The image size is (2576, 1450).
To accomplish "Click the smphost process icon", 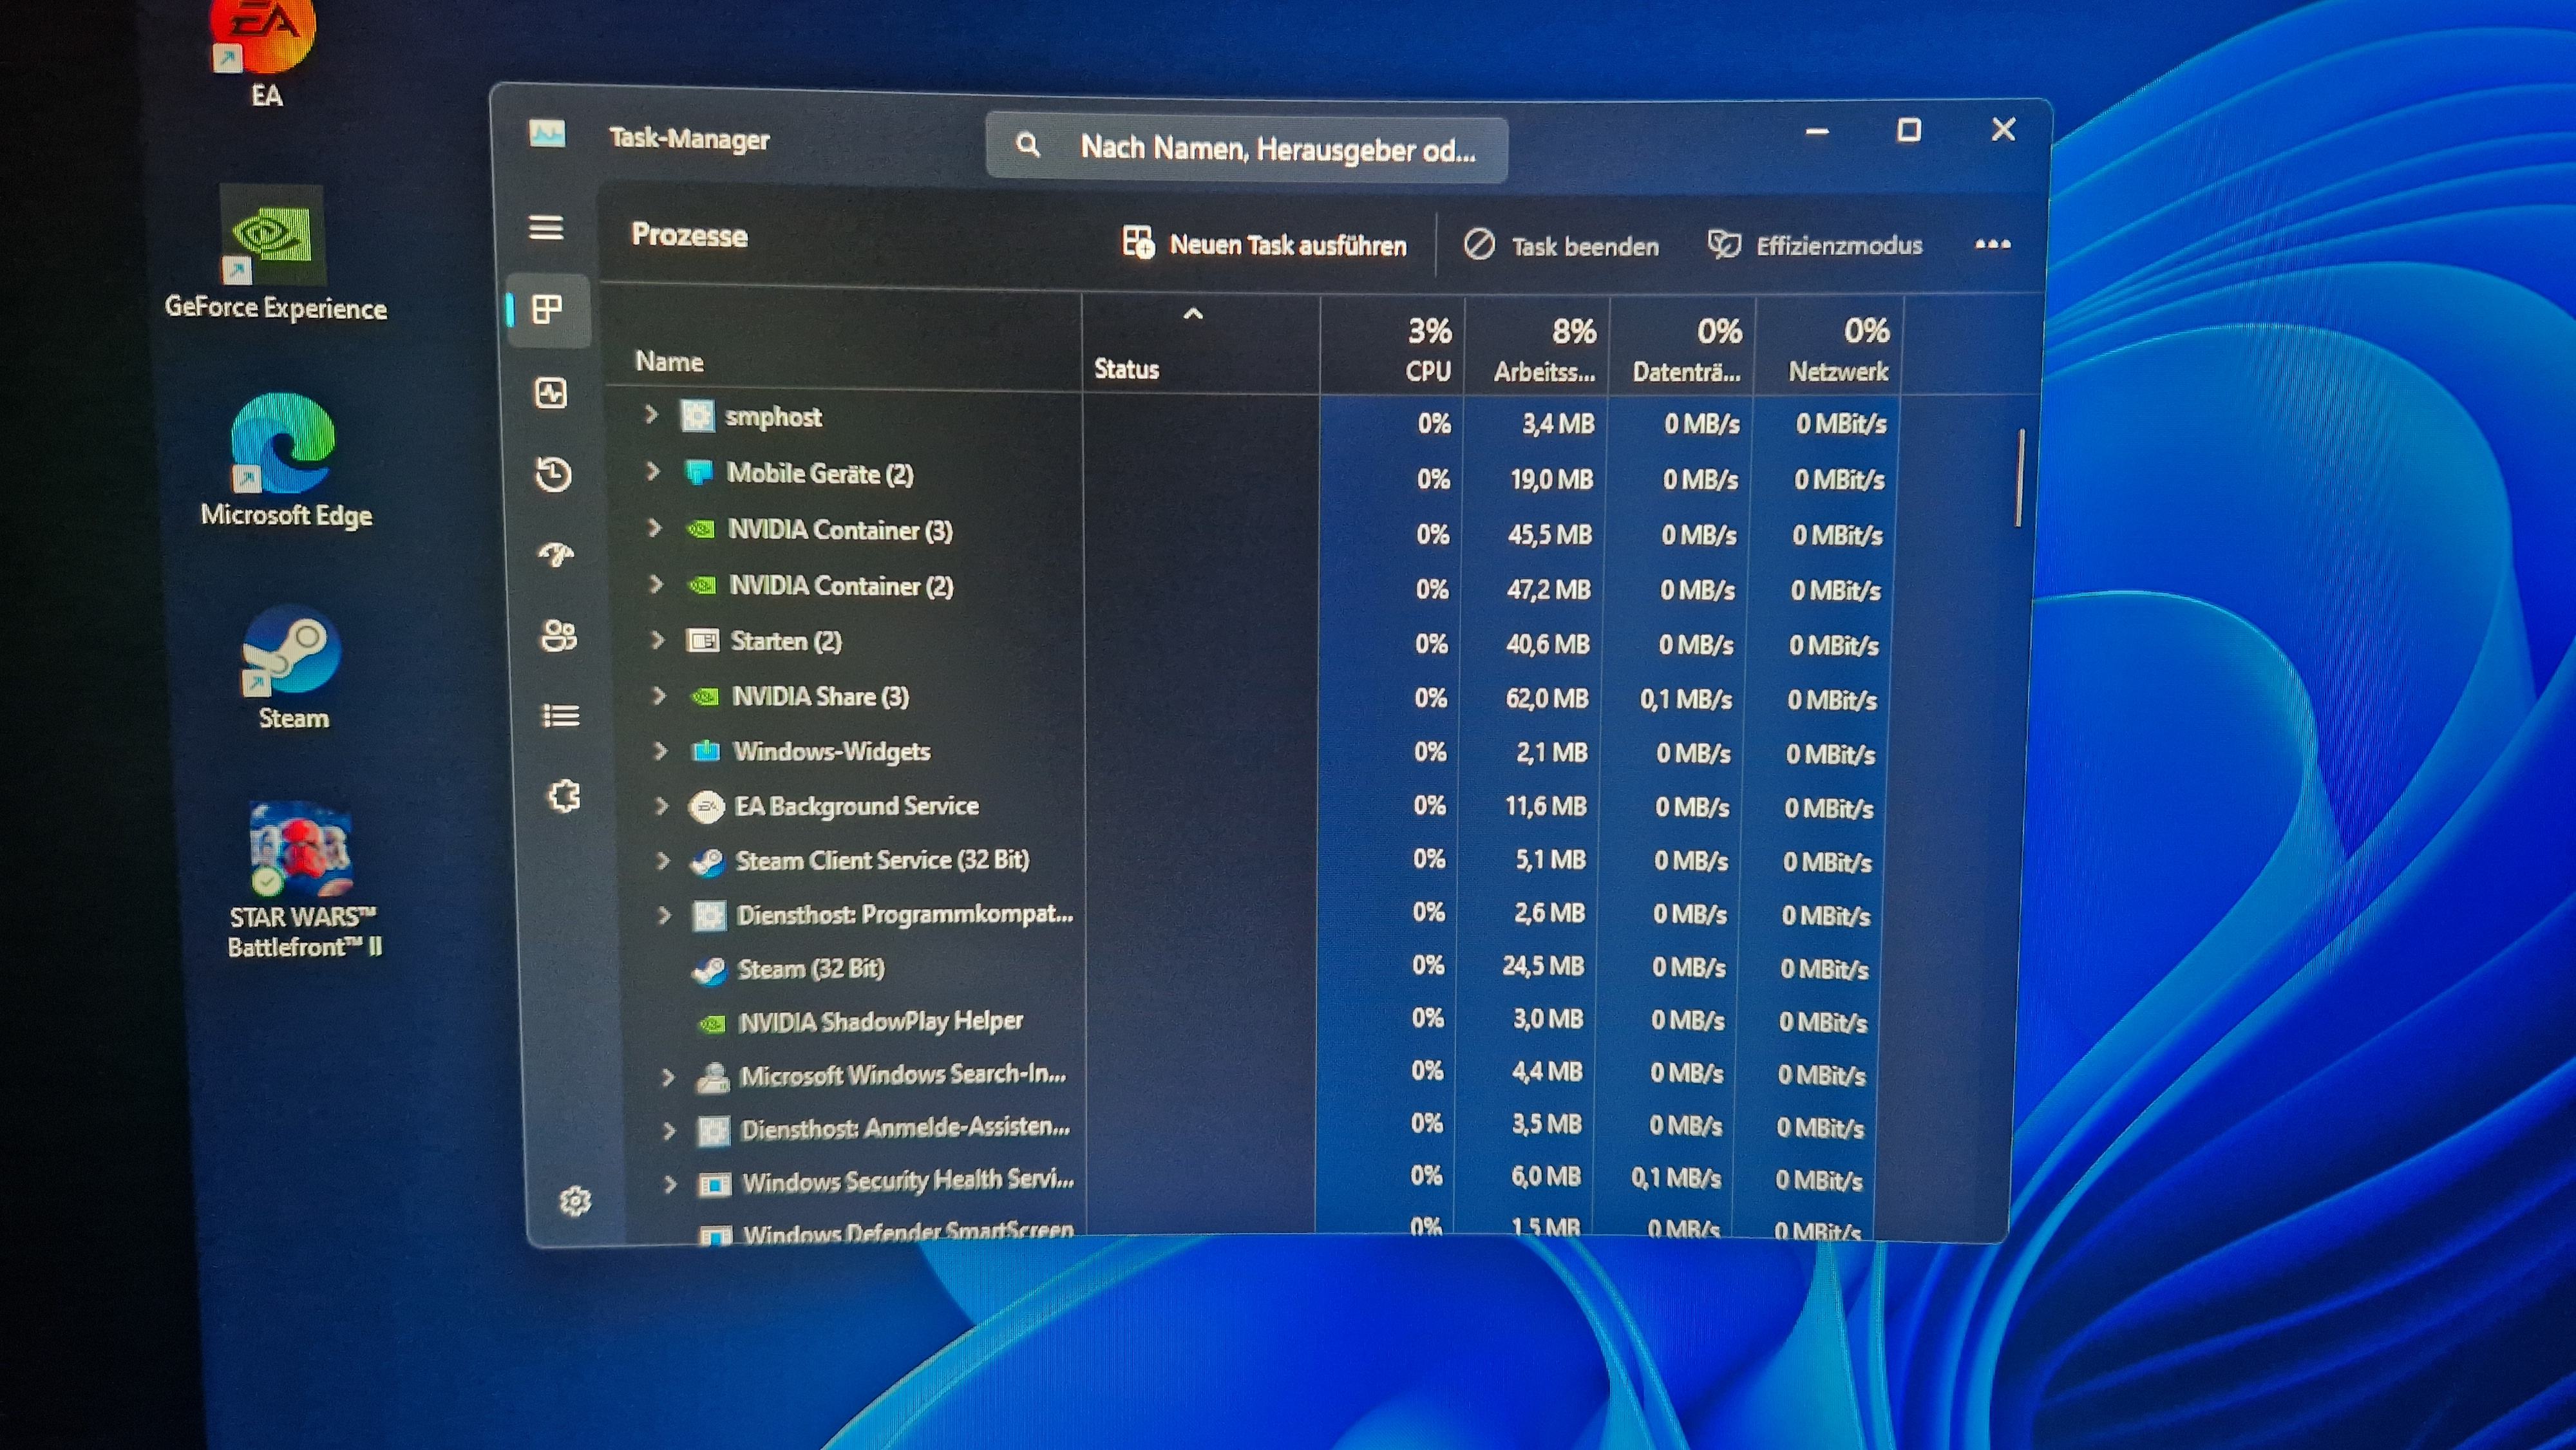I will [x=697, y=415].
